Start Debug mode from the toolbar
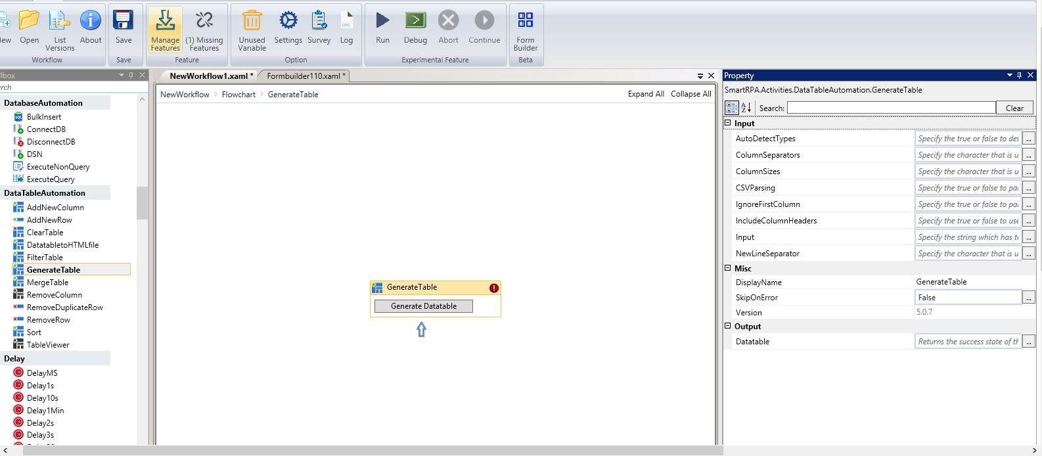 (x=415, y=22)
